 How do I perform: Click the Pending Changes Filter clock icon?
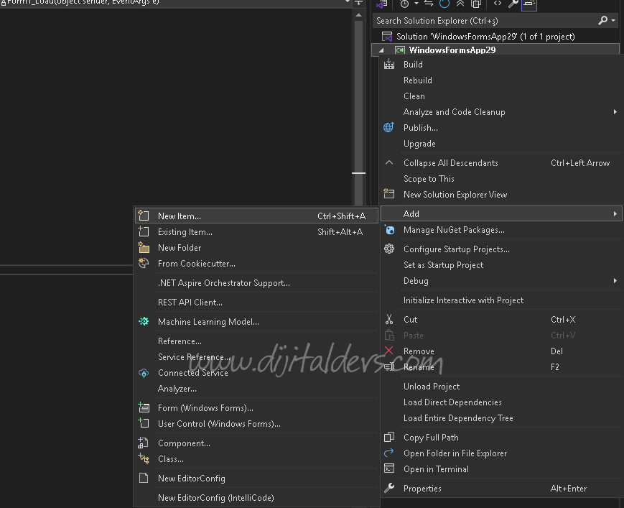tap(405, 4)
